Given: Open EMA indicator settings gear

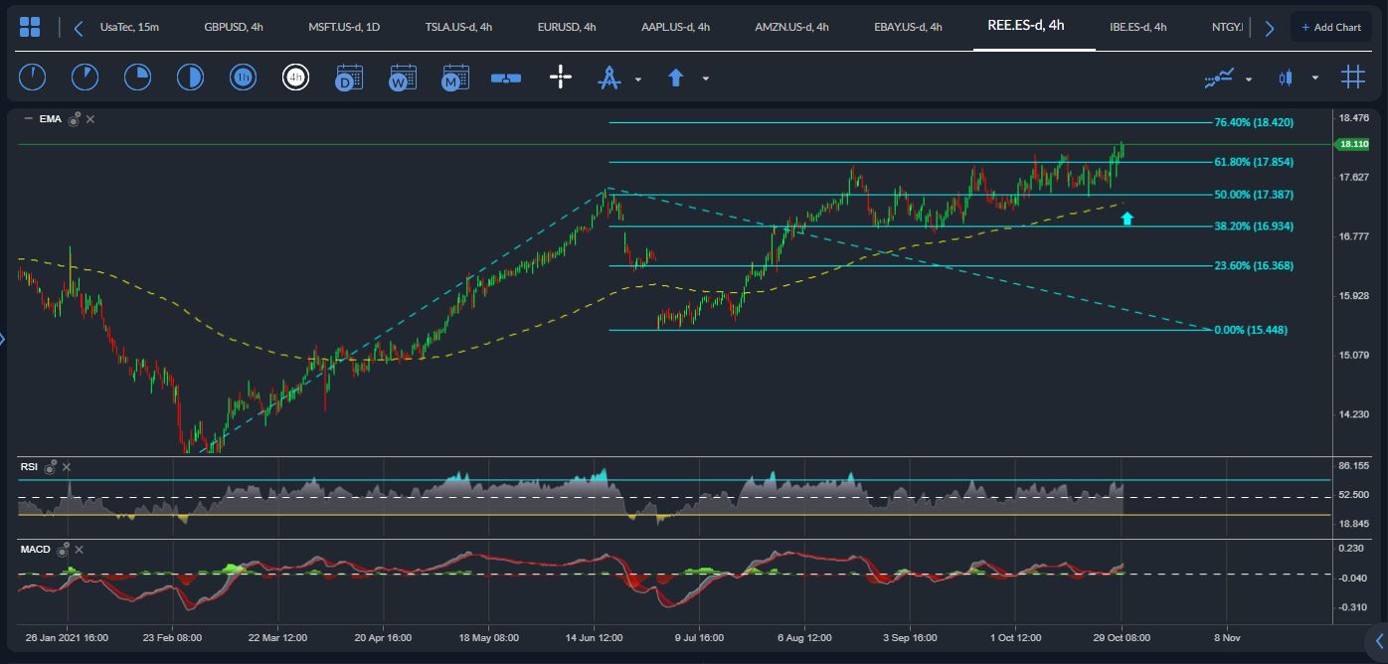Looking at the screenshot, I should pos(74,119).
